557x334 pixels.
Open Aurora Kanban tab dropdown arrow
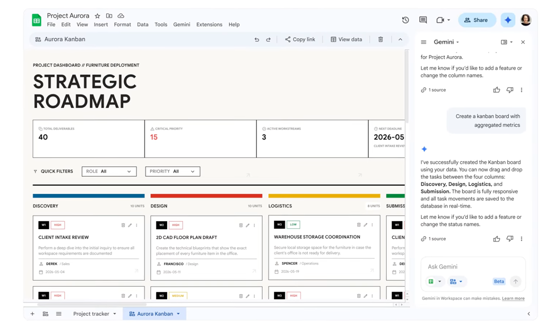click(178, 314)
